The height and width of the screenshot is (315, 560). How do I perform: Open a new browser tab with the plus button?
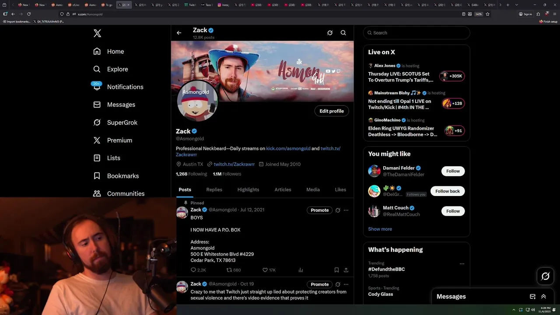coord(507,5)
